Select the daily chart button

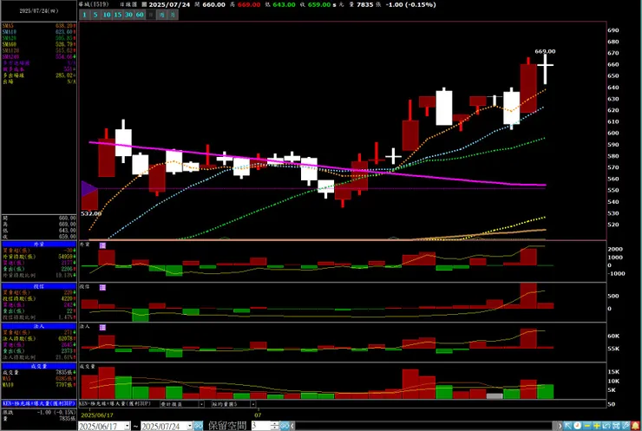[x=151, y=15]
